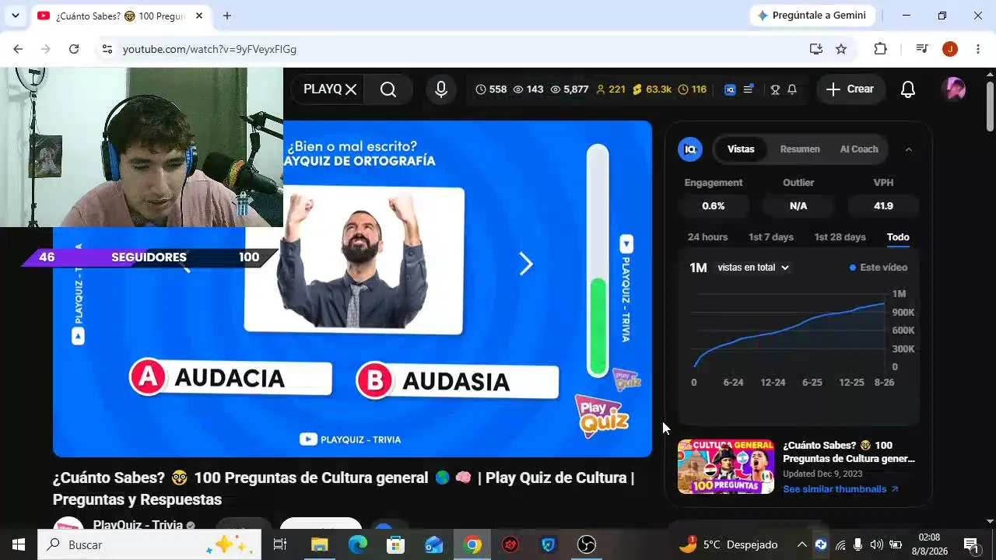Click the Outlier value N/A
This screenshot has width=996, height=560.
click(x=798, y=206)
